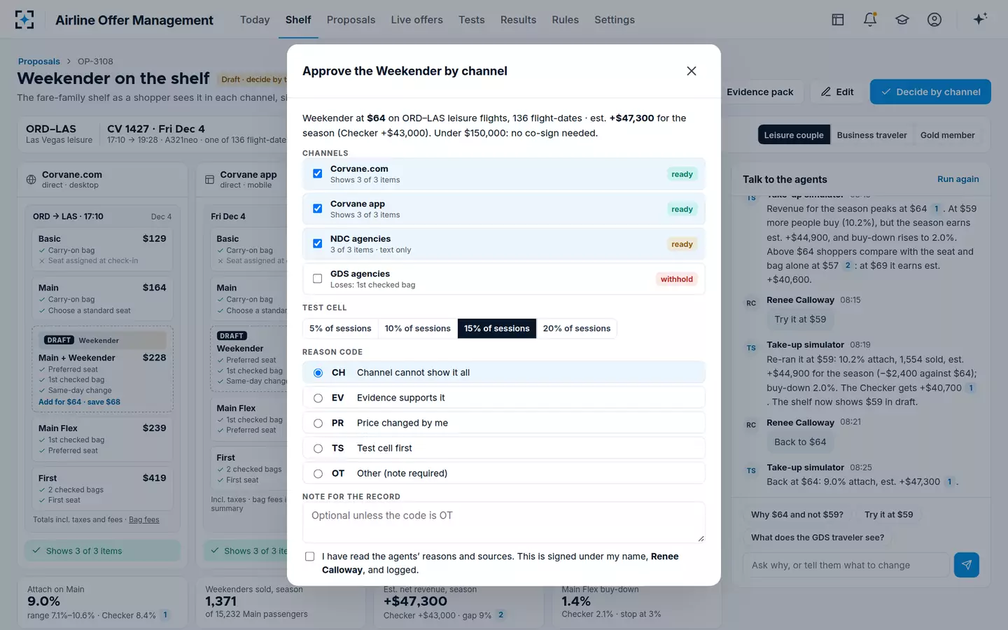Open the Bag fees link

pos(144,519)
